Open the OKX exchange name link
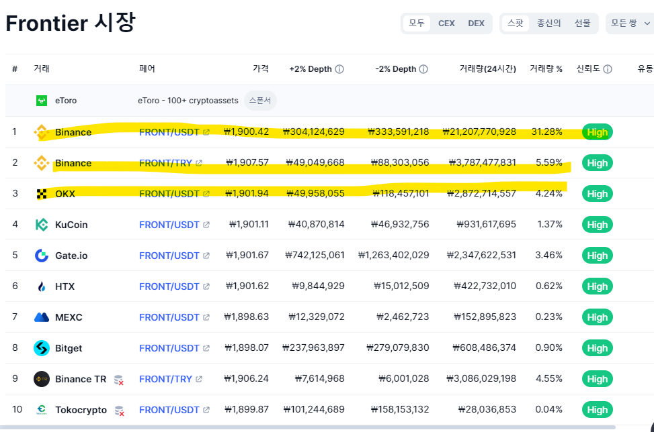The image size is (654, 432). click(x=65, y=194)
